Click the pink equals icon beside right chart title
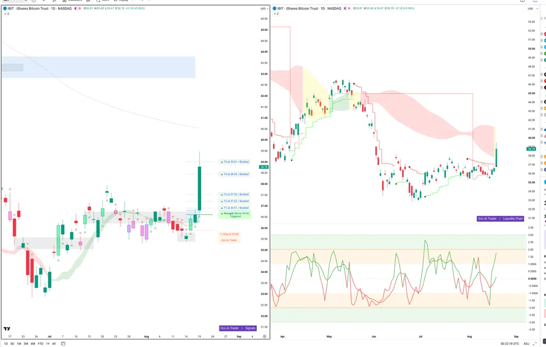Image resolution: width=546 pixels, height=347 pixels. tap(350, 9)
